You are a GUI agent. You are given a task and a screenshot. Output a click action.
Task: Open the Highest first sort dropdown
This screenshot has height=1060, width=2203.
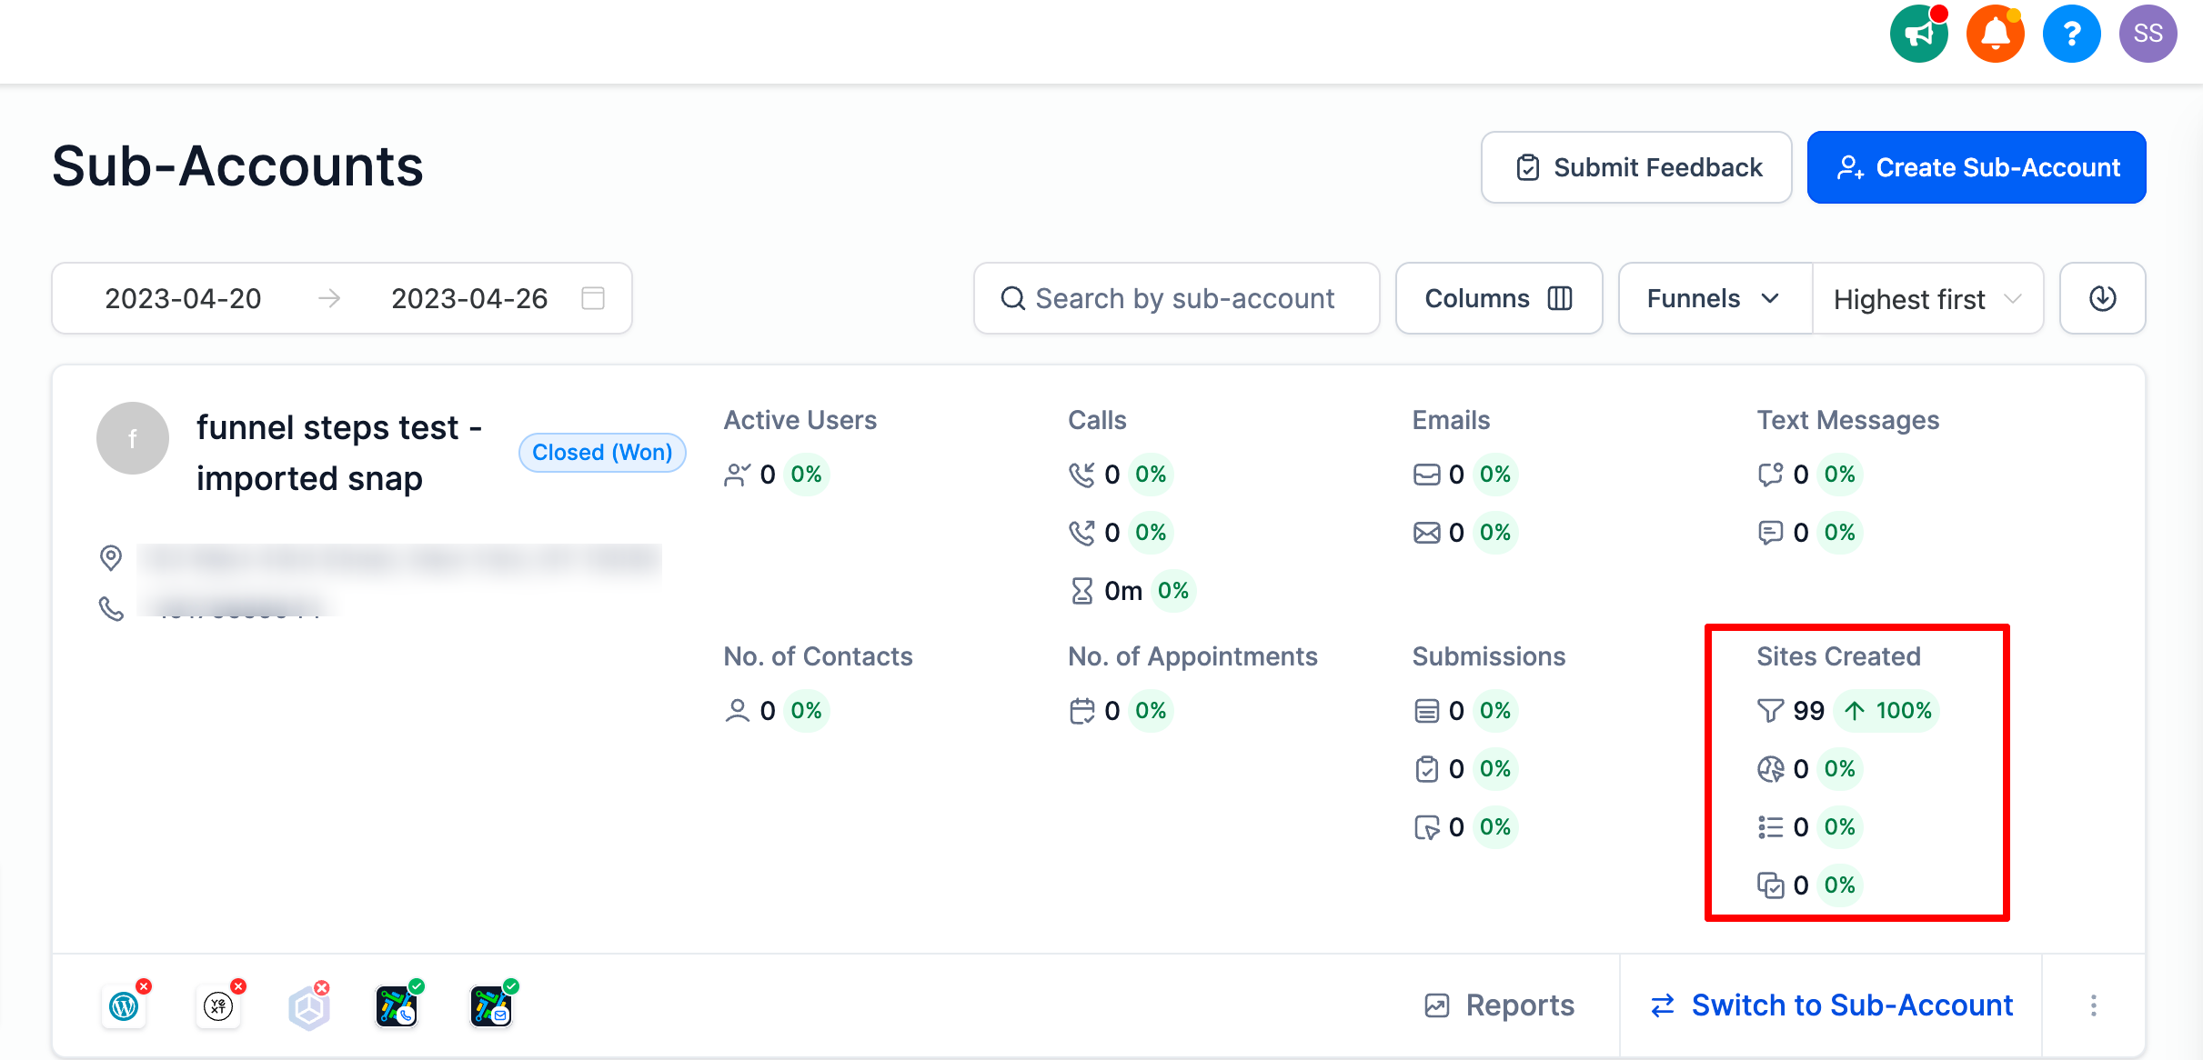coord(1926,298)
